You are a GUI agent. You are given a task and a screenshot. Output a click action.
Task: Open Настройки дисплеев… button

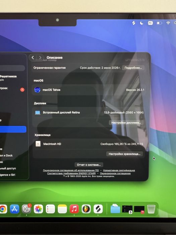point(126,123)
